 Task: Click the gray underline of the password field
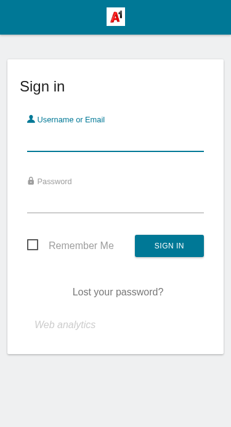click(115, 213)
